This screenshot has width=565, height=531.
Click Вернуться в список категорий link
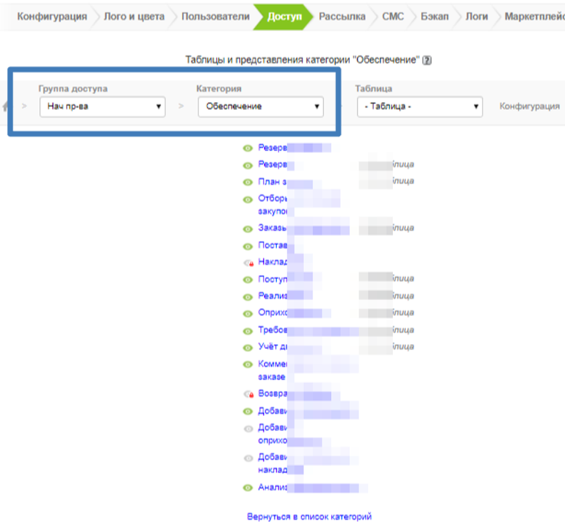click(309, 517)
